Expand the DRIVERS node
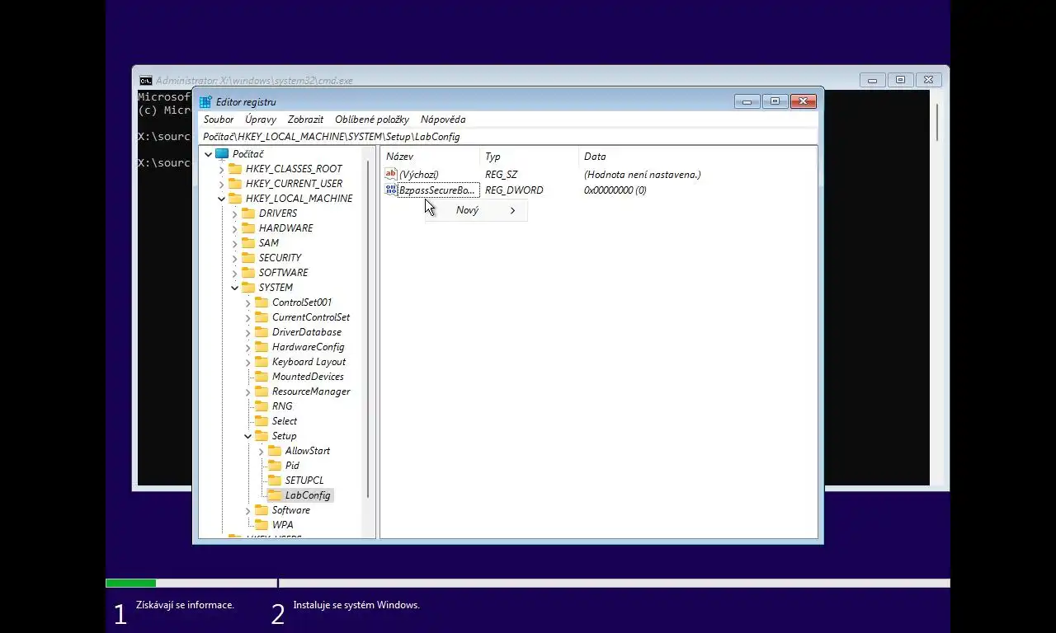Screen dimensions: 1056x633 [x=234, y=213]
